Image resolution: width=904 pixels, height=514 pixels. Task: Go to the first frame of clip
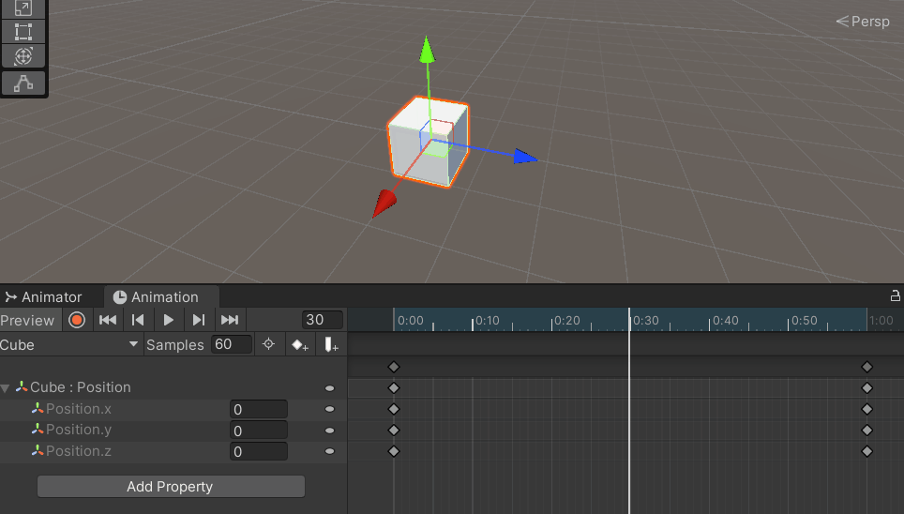108,320
